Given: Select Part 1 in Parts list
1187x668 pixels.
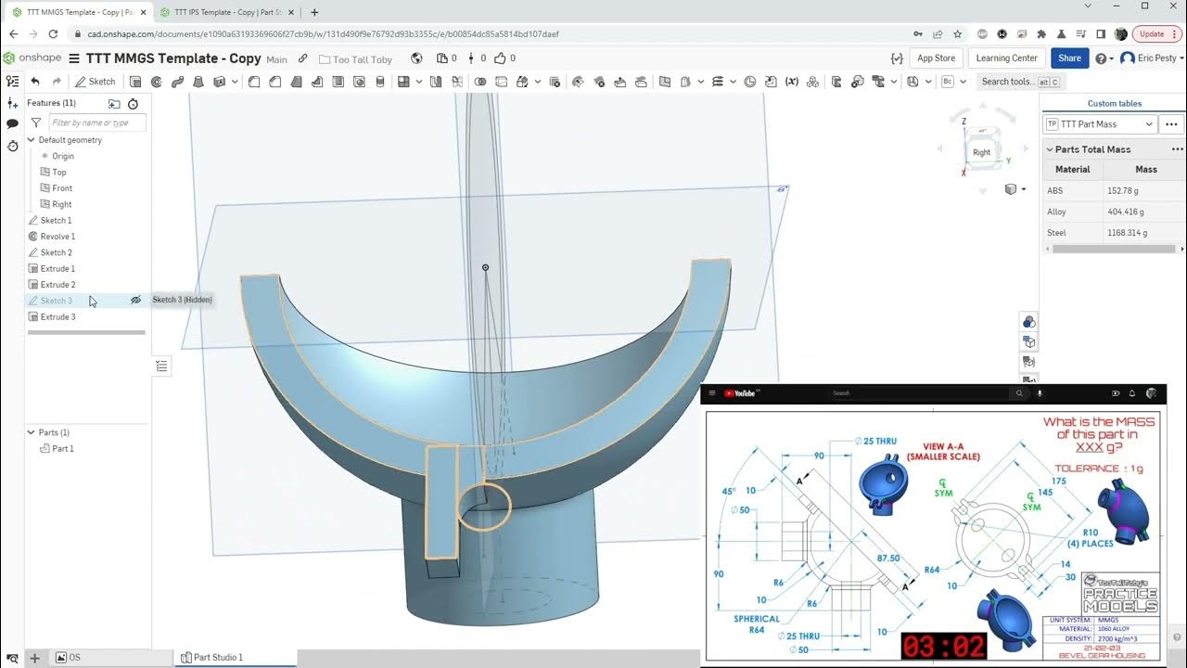Looking at the screenshot, I should [x=63, y=449].
